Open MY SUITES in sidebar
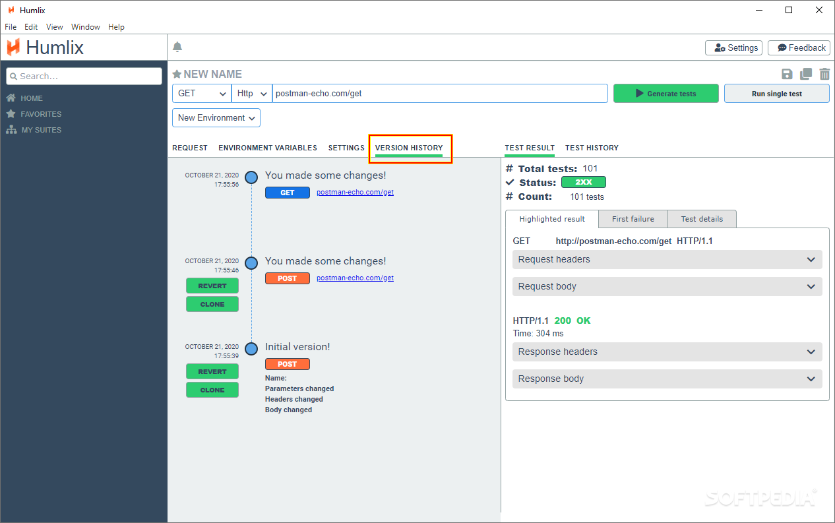The height and width of the screenshot is (523, 835). (41, 130)
